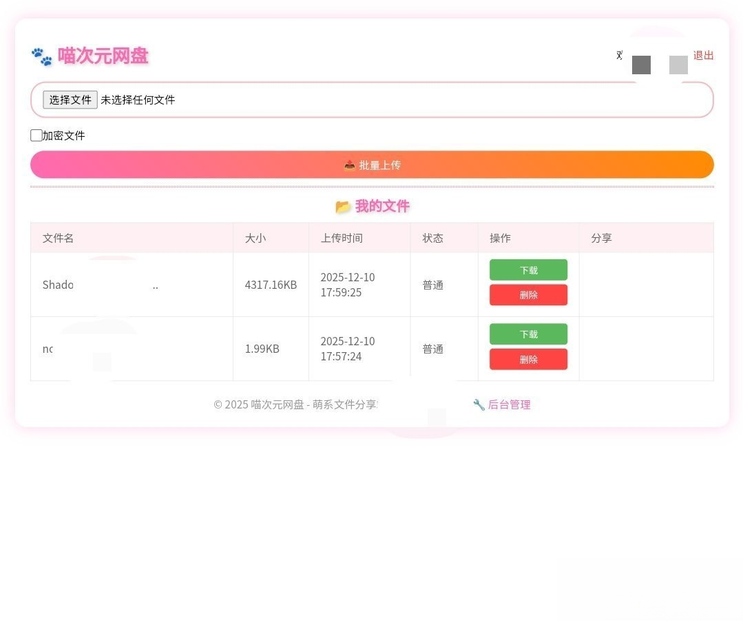Click the wrench icon before 后台管理
The width and height of the screenshot is (743, 621).
tap(477, 404)
